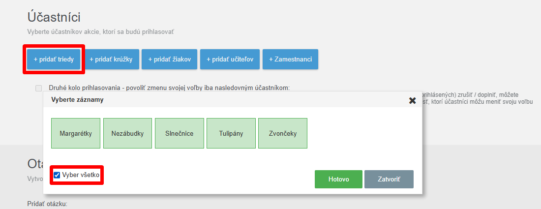The image size is (541, 209).
Task: Toggle the Zvončeky class tile
Action: pyautogui.click(x=283, y=133)
